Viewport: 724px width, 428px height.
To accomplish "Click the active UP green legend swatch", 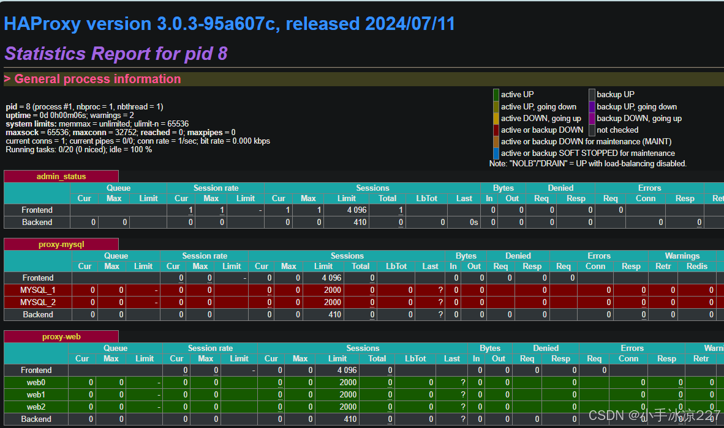I will tap(496, 95).
